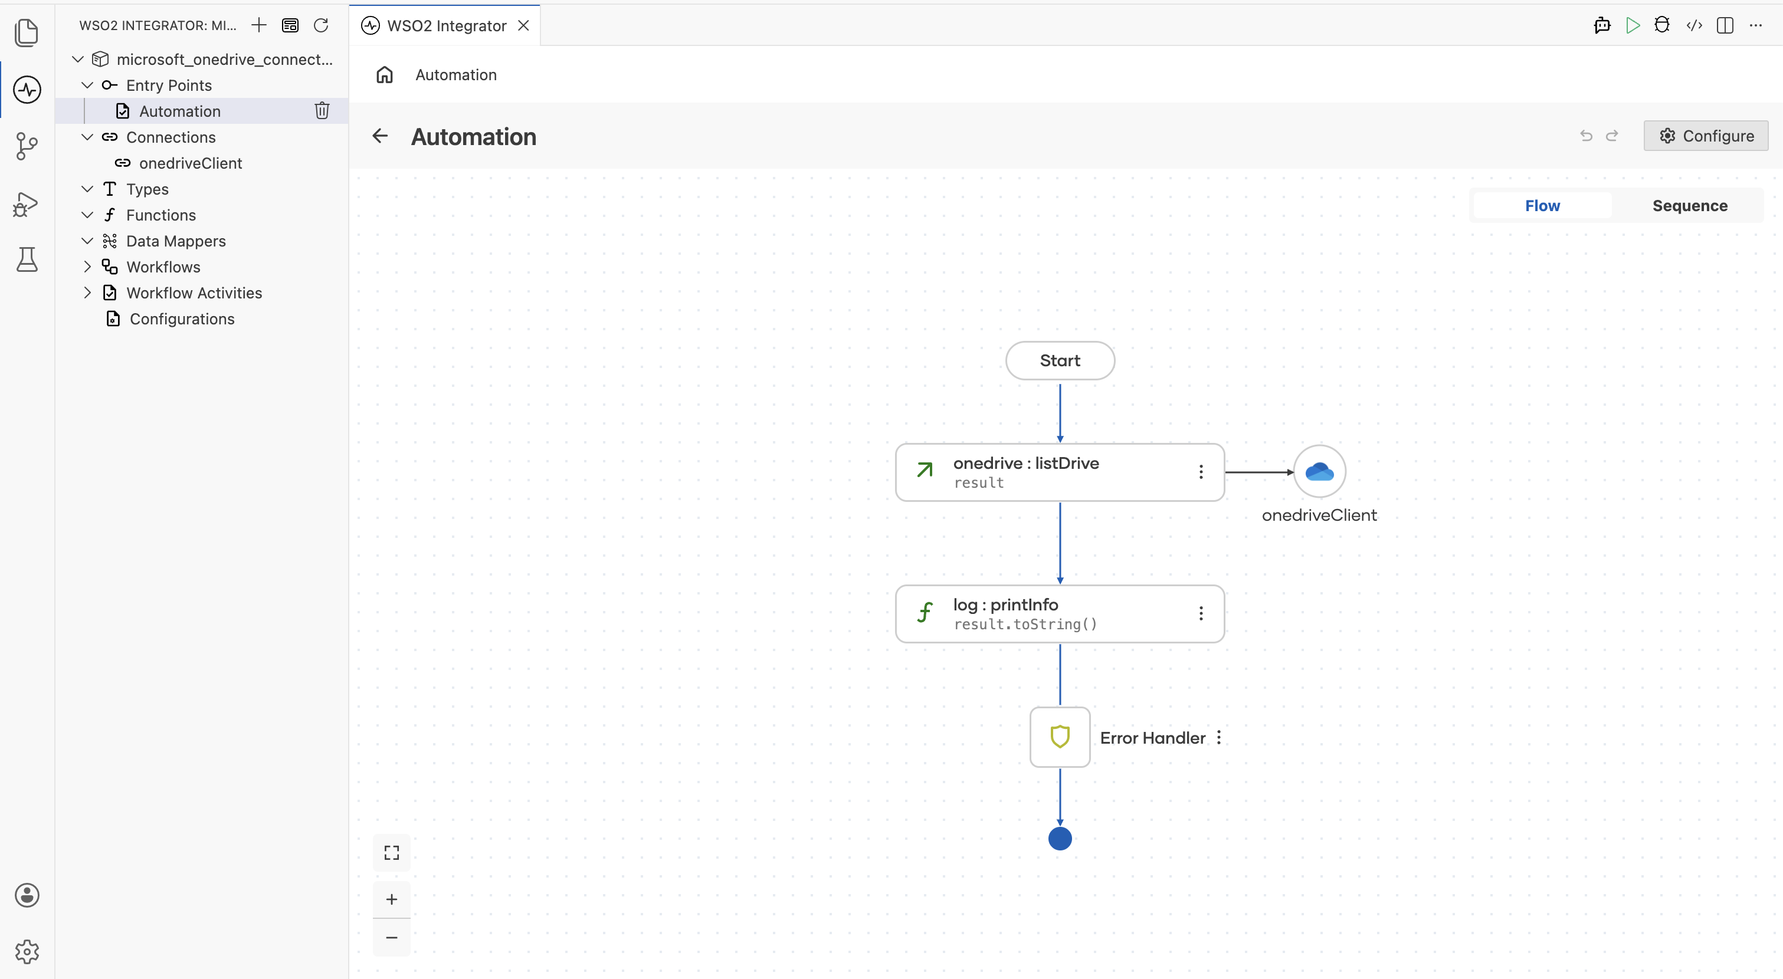Go to home via house icon

coord(384,75)
